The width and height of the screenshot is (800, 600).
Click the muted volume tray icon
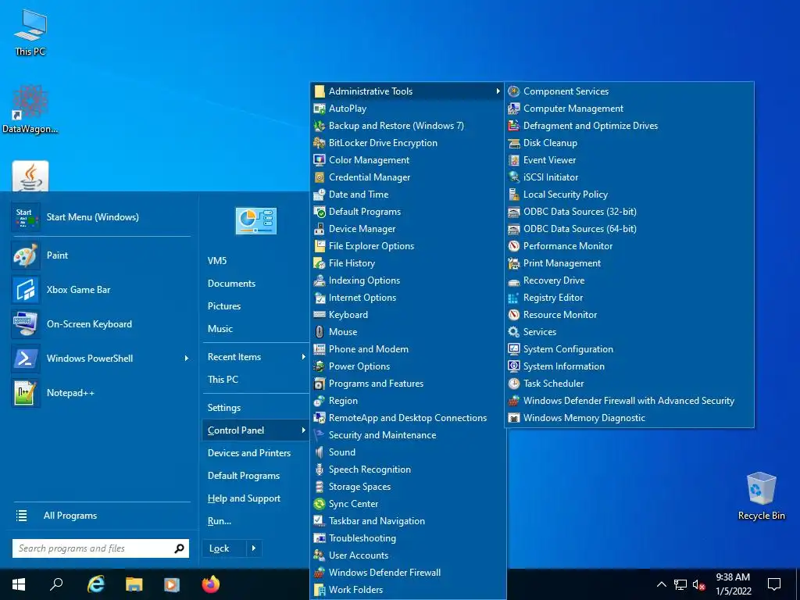pyautogui.click(x=699, y=584)
